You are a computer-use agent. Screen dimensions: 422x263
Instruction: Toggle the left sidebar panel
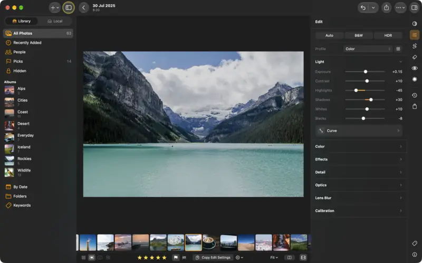pyautogui.click(x=69, y=7)
